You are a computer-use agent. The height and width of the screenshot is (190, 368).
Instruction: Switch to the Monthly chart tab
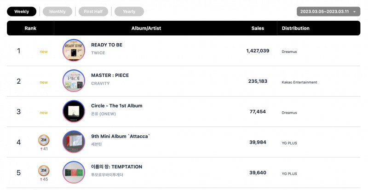pos(57,12)
